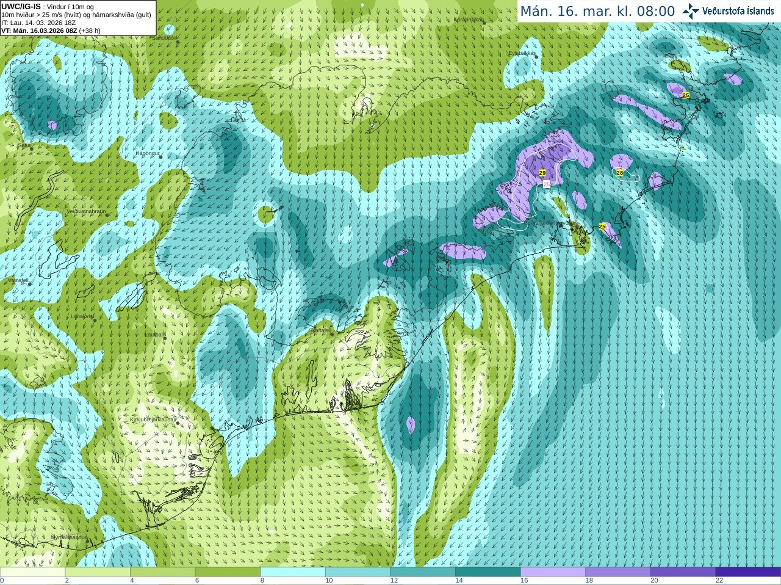
Task: Click the Laufbali station label
Action: pyautogui.click(x=154, y=335)
